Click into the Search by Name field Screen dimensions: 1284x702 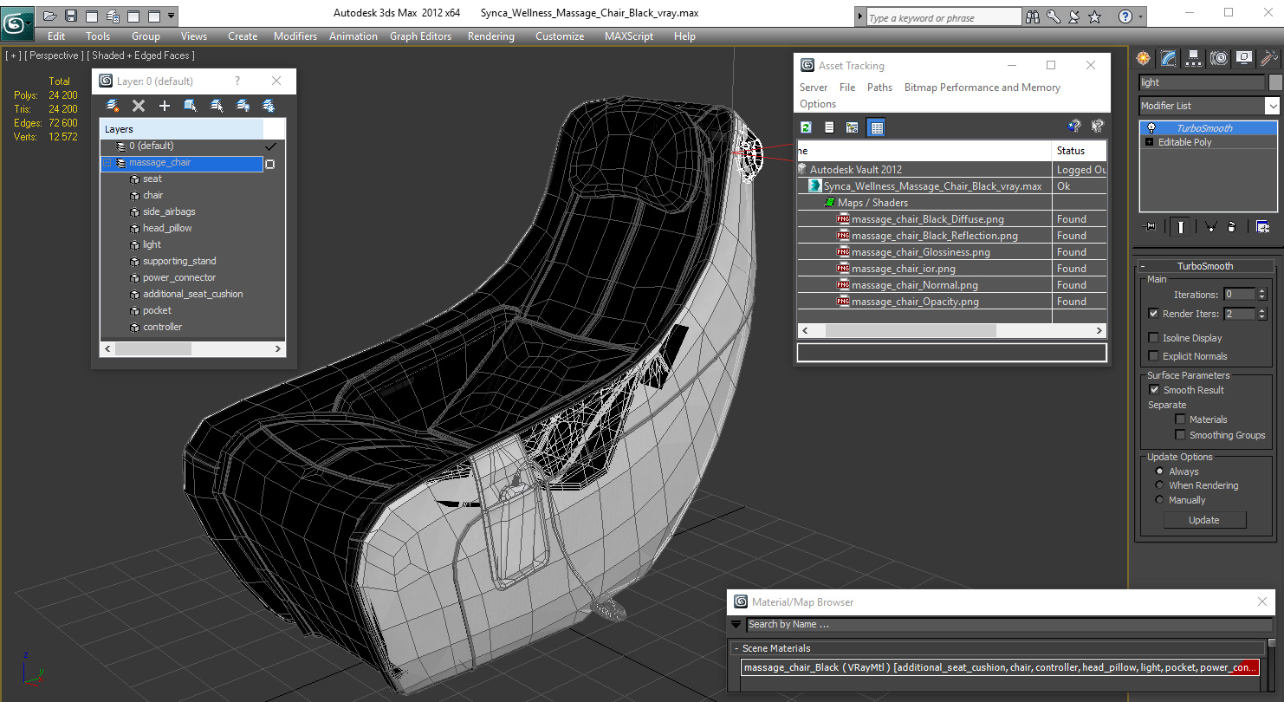1009,624
